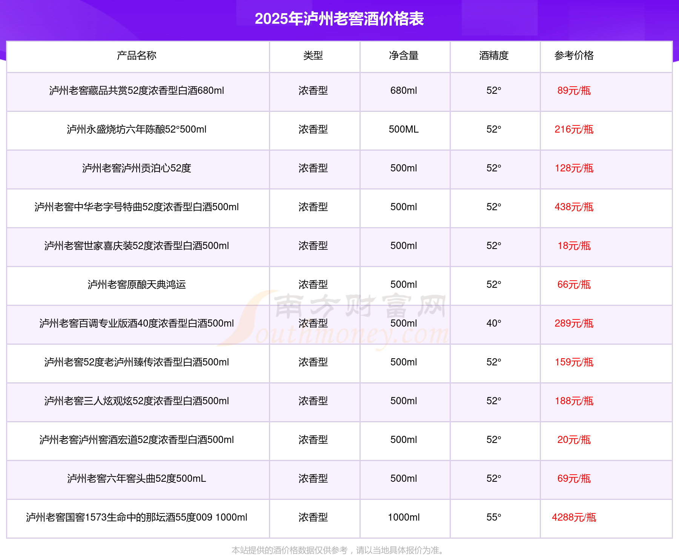Click the 类型 column header
This screenshot has height=556, width=679.
coord(313,56)
